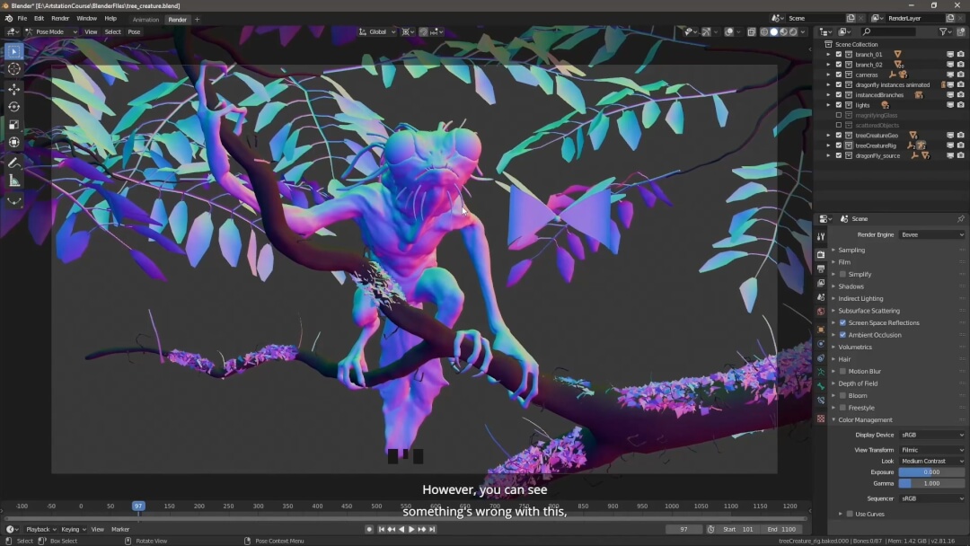Jump to the timeline end frame
Screen dimensions: 970x546
coord(432,529)
